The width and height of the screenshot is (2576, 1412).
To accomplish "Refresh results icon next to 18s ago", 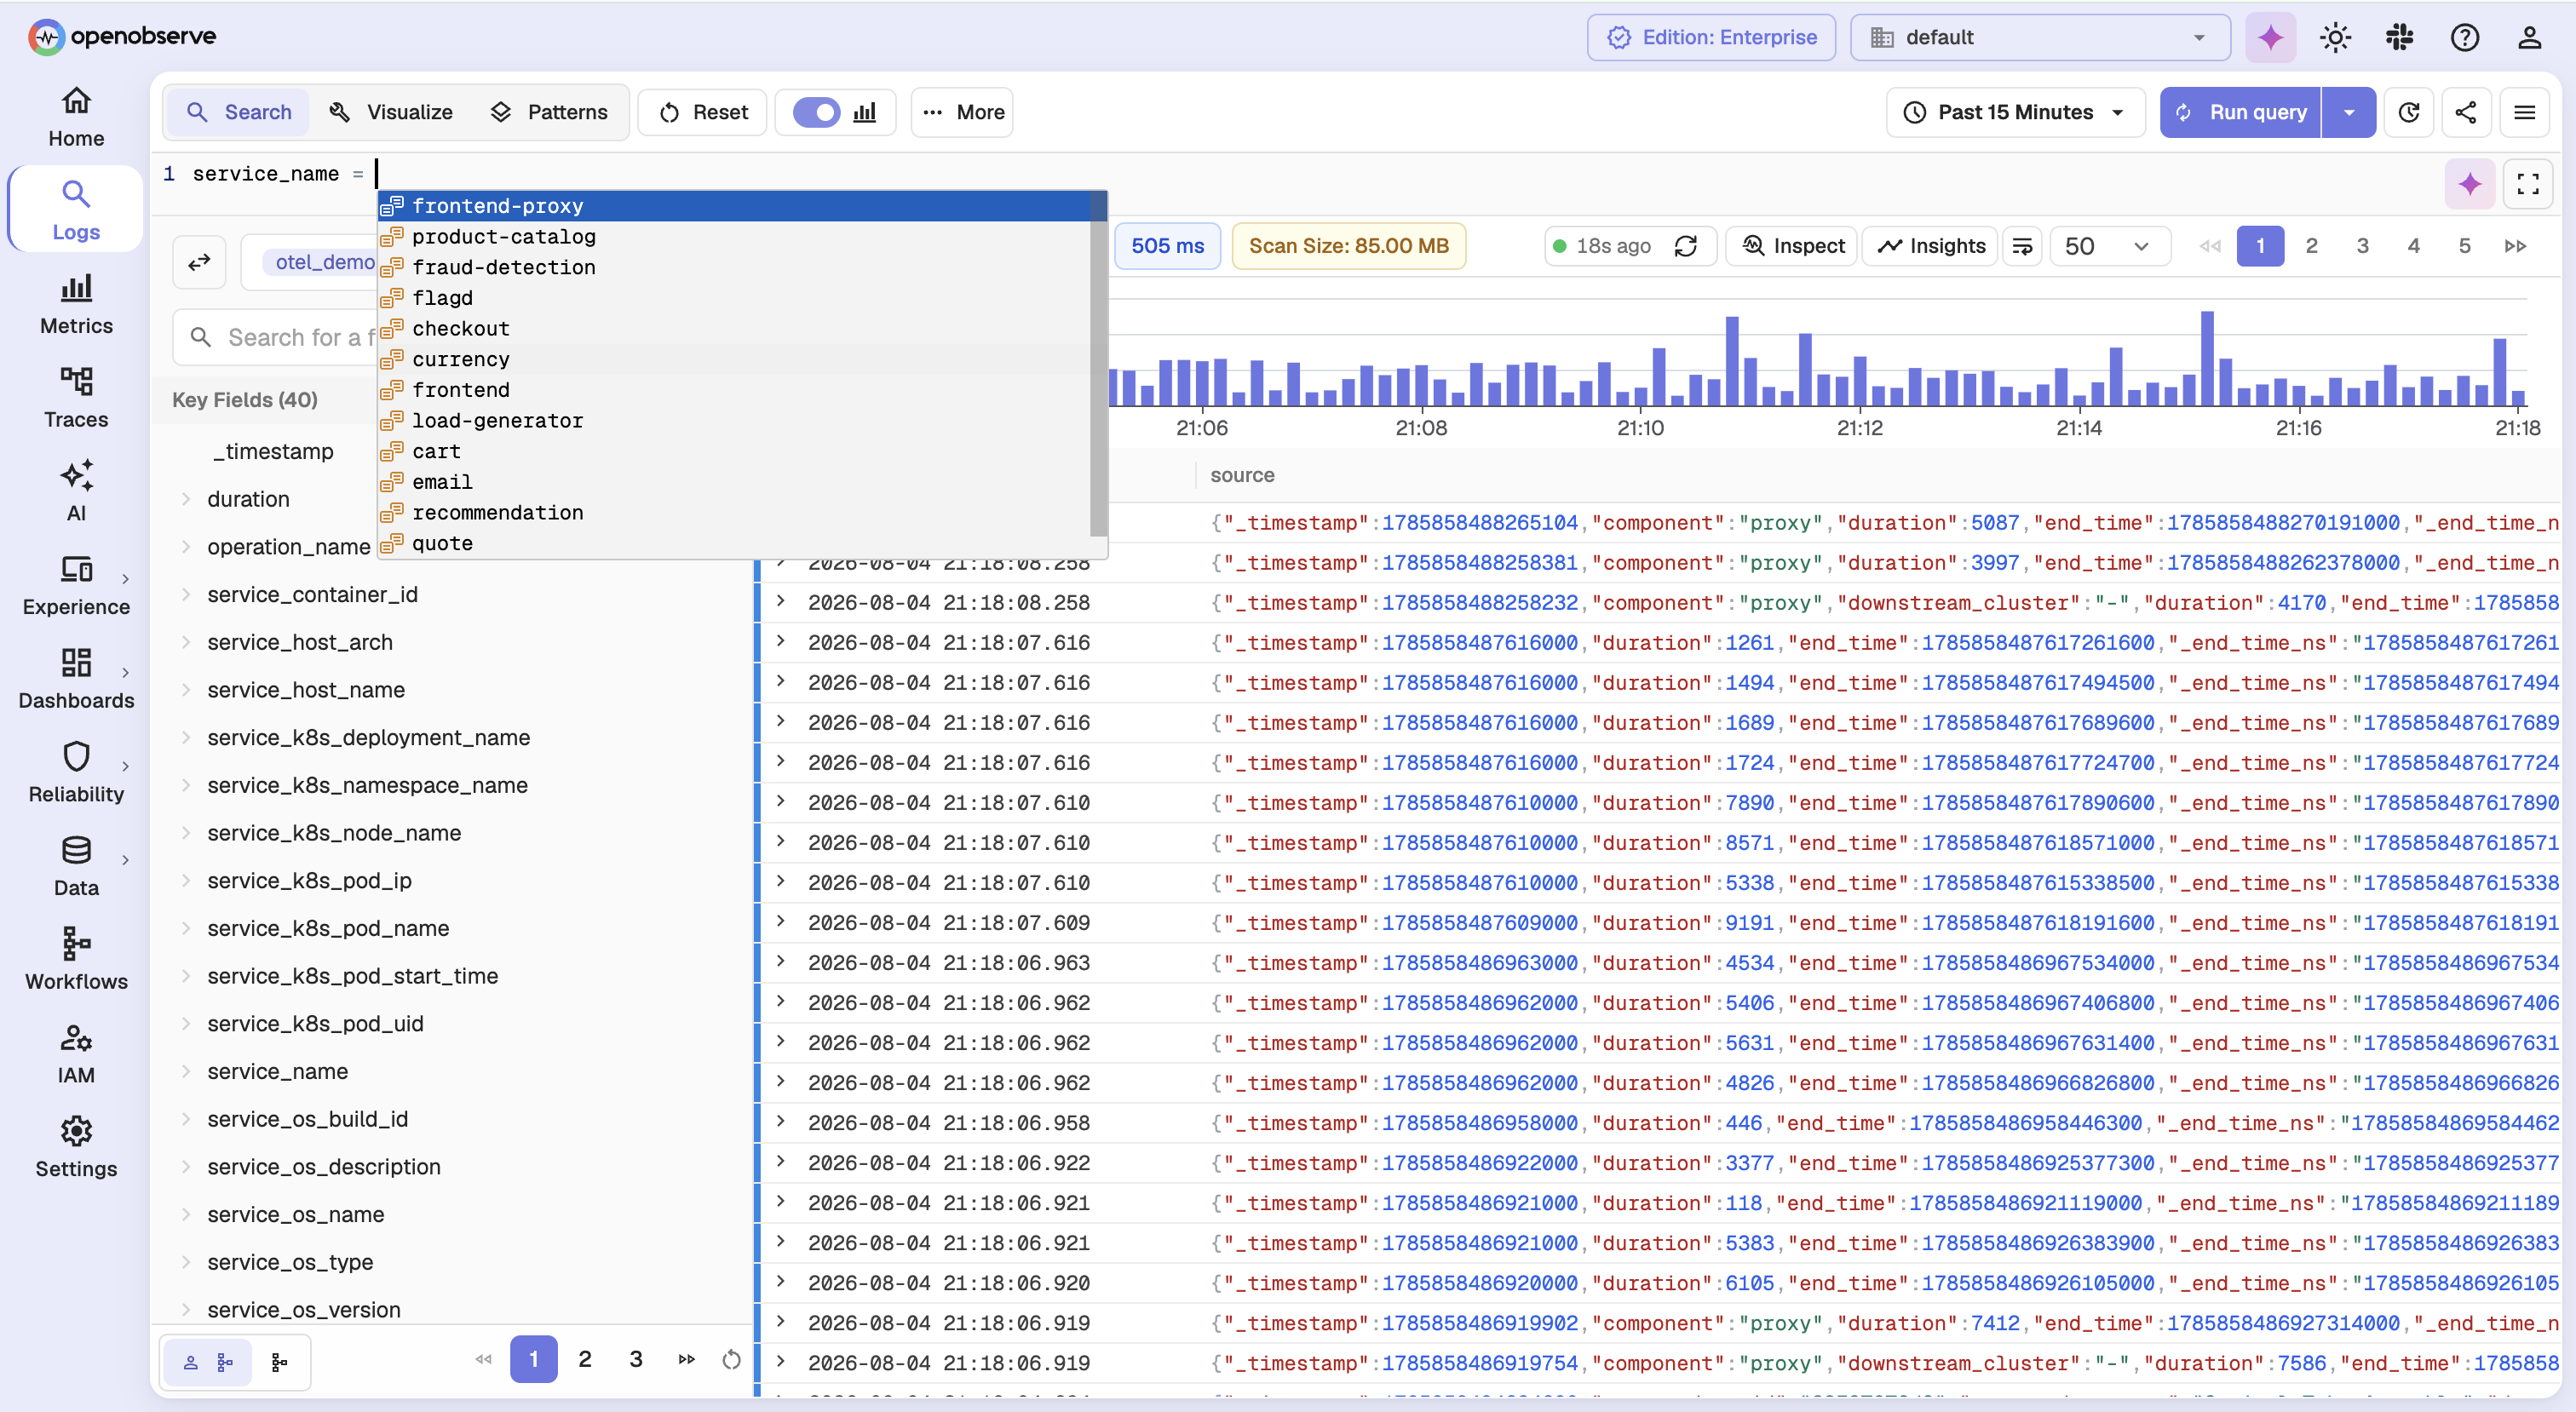I will point(1686,246).
